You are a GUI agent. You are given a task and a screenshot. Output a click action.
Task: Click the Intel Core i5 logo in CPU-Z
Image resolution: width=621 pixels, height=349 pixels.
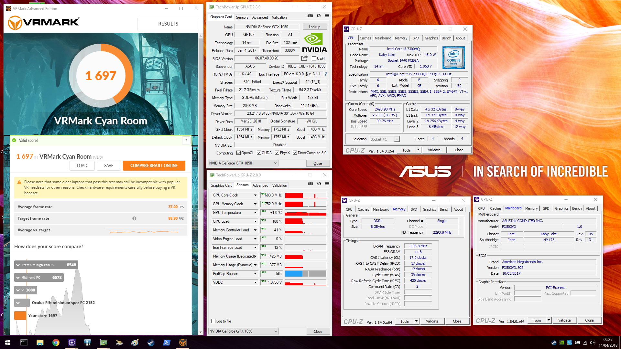click(x=454, y=58)
